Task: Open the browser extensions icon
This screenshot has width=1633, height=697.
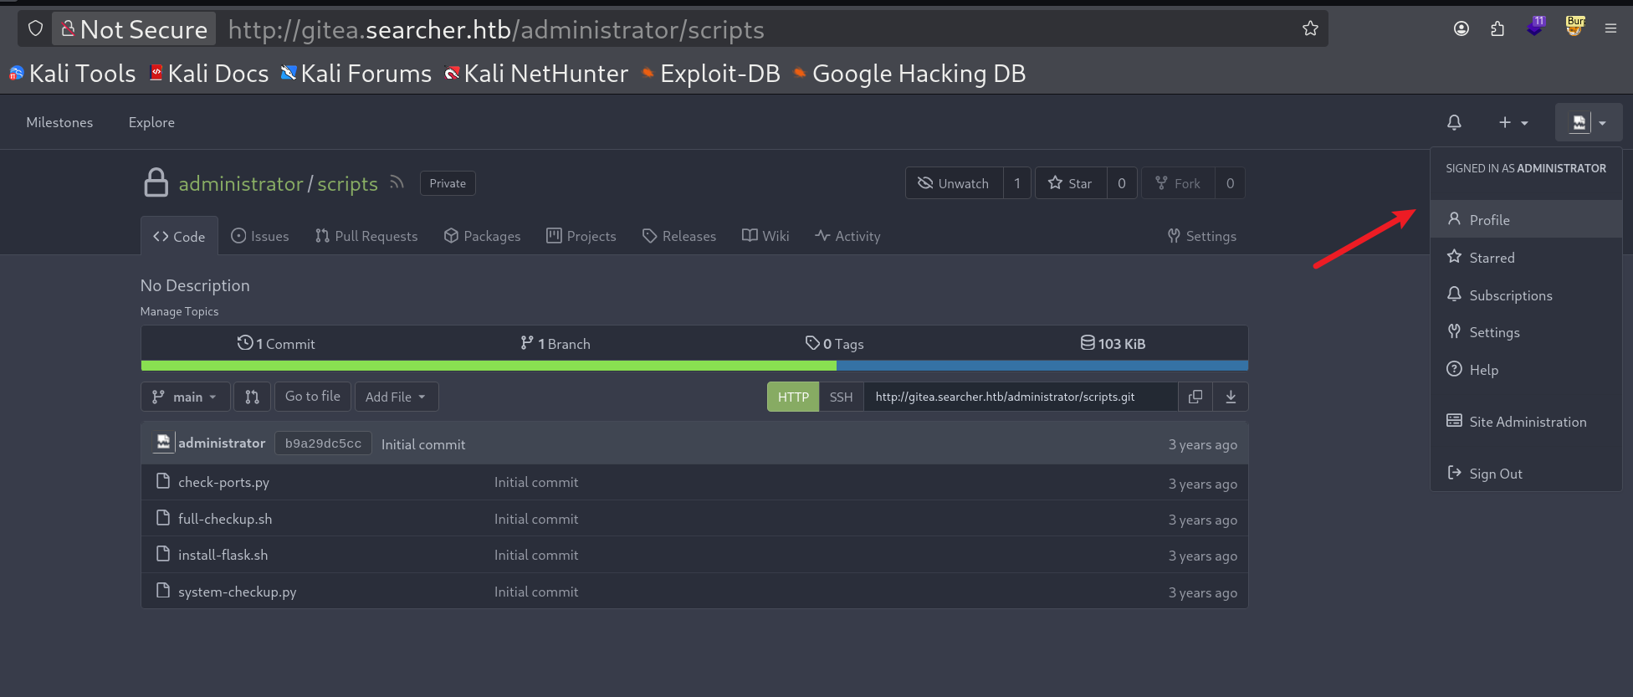Action: coord(1497,28)
